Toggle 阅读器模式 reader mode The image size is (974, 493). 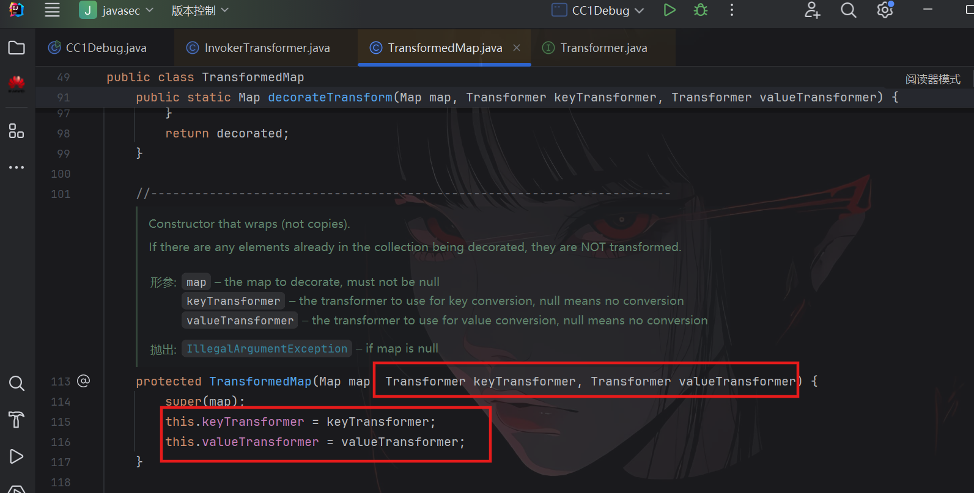(933, 79)
